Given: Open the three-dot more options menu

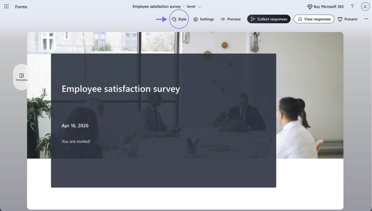Looking at the screenshot, I should (x=366, y=19).
